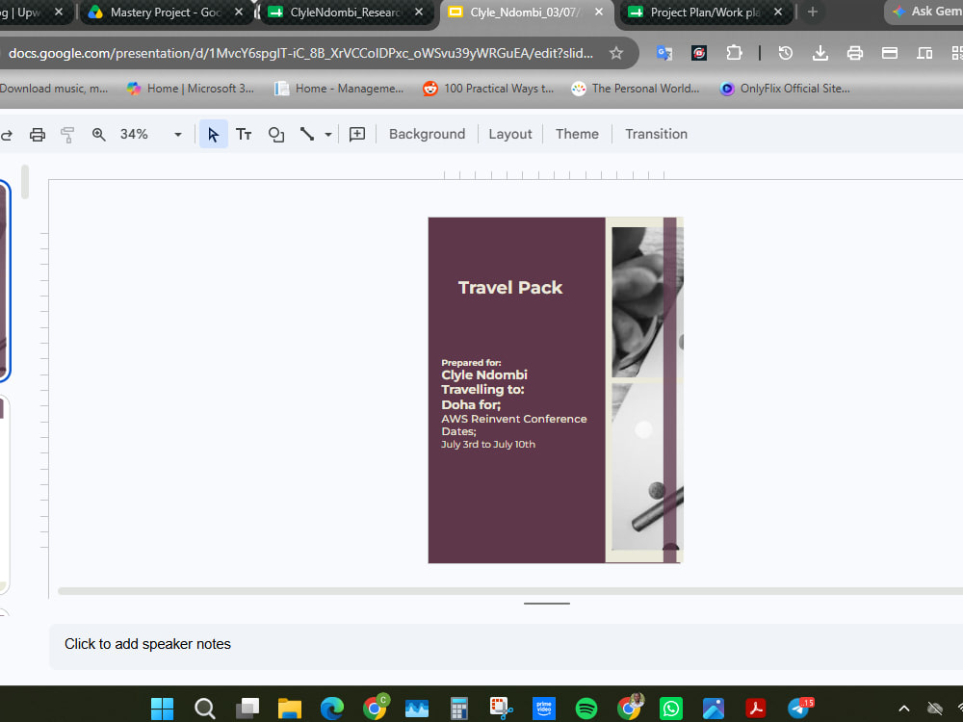Click the filmstrip vertical scrollbar
The width and height of the screenshot is (963, 722).
(x=25, y=182)
